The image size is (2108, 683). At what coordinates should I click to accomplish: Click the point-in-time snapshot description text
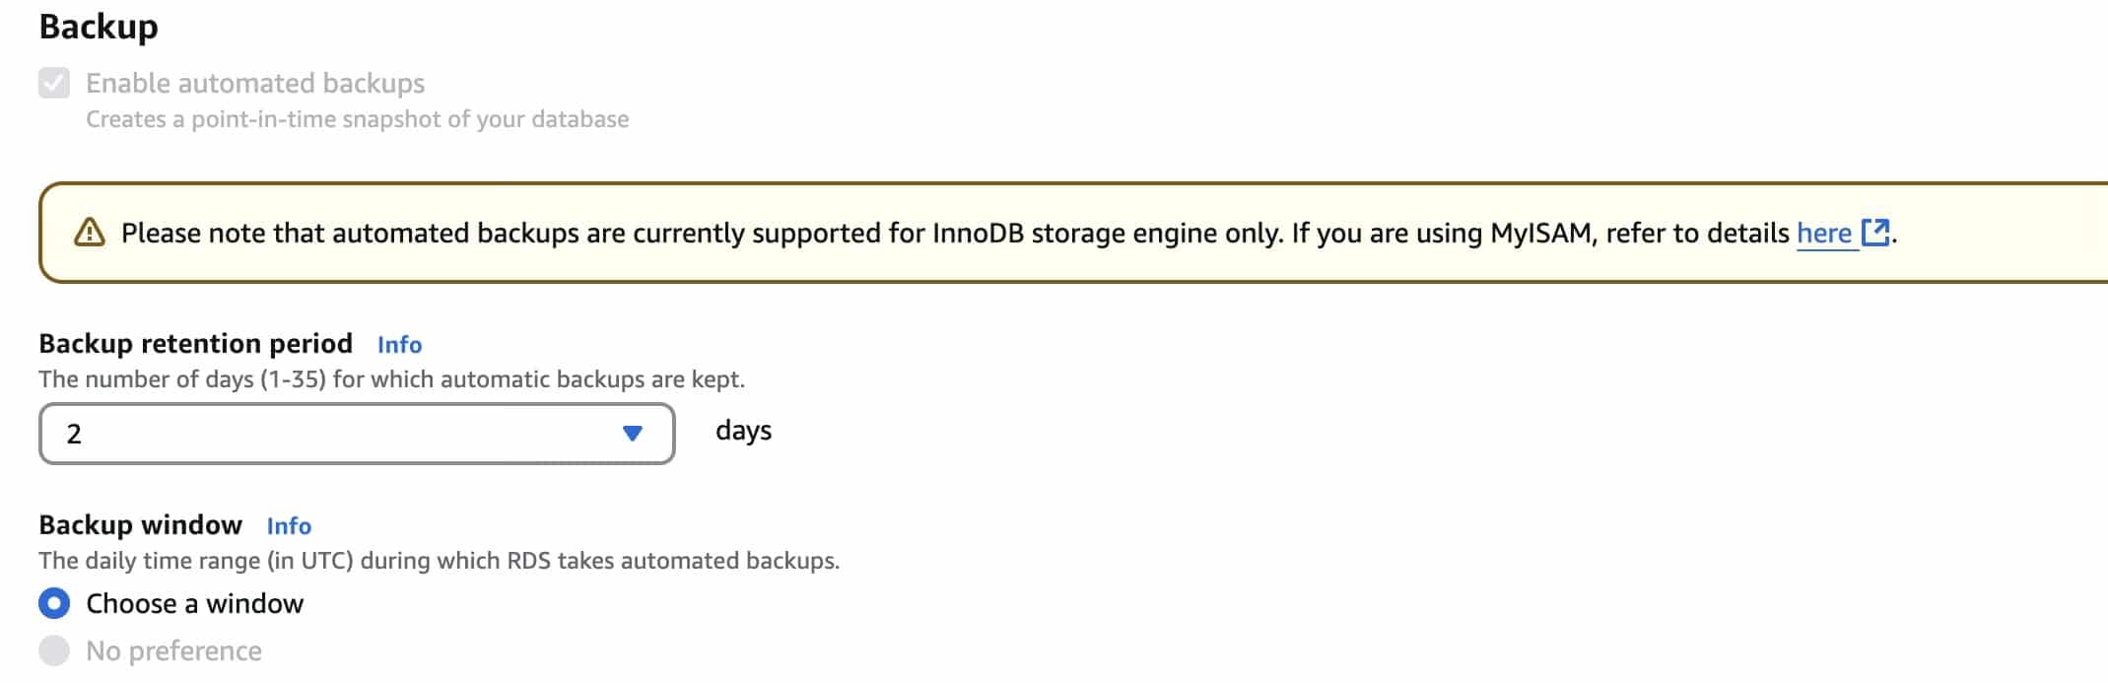click(358, 119)
